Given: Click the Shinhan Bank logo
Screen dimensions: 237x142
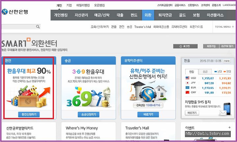Looking at the screenshot, I should pyautogui.click(x=15, y=12).
